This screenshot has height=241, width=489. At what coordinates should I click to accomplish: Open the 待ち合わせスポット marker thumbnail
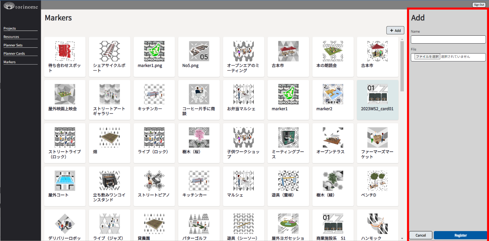coord(65,51)
